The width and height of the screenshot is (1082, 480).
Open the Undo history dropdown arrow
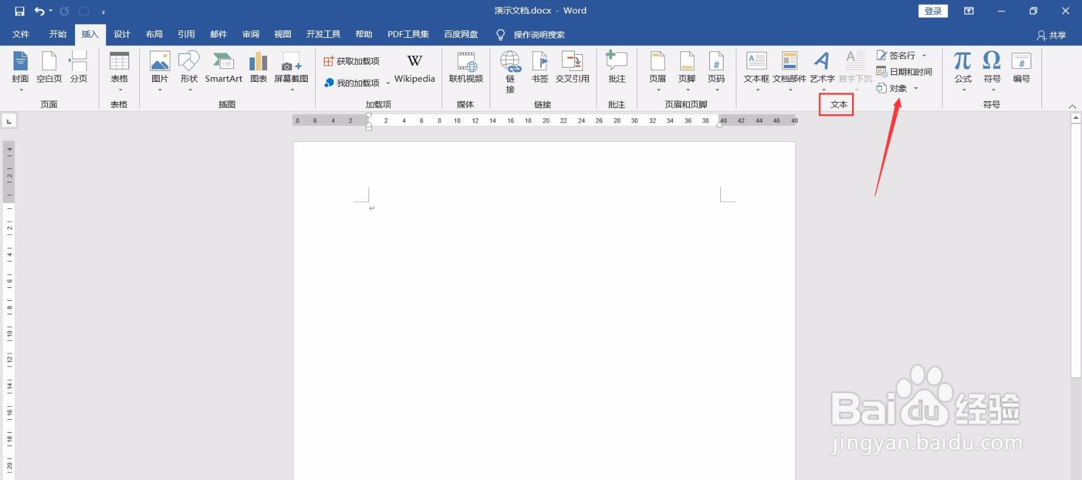click(51, 11)
